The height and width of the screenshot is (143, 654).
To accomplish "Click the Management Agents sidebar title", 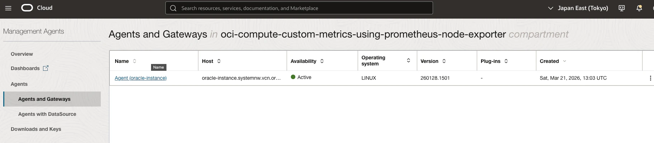I will point(33,31).
